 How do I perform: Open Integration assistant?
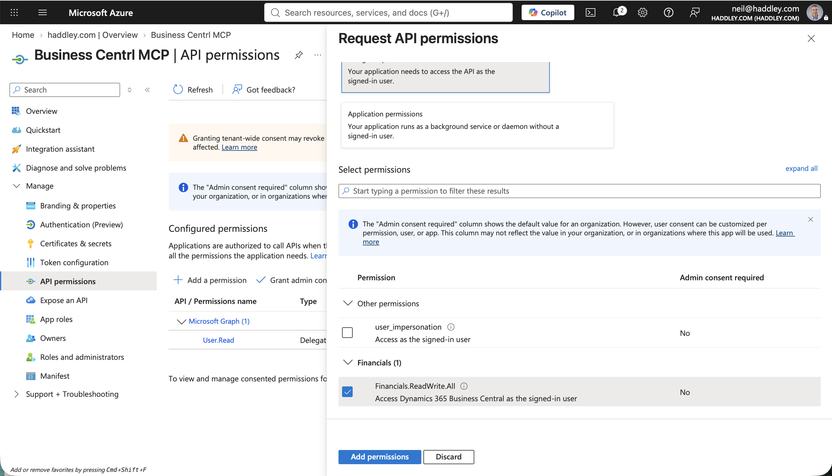(x=60, y=149)
